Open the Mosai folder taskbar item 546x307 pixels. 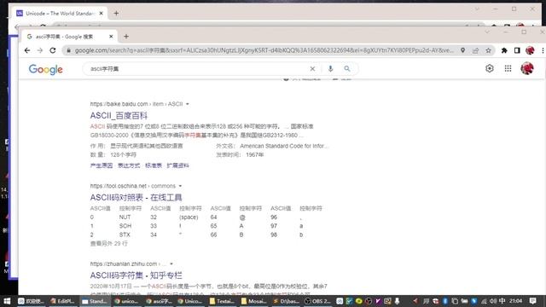(x=254, y=301)
